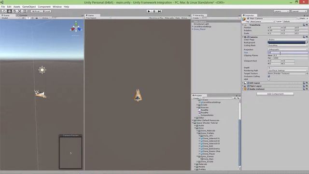Toggle Stats in Game view
Image resolution: width=309 pixels, height=174 pixels.
coord(178,18)
